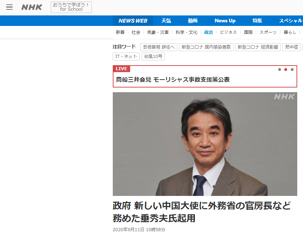
Task: Open the 社会 category link
Action: pyautogui.click(x=136, y=32)
